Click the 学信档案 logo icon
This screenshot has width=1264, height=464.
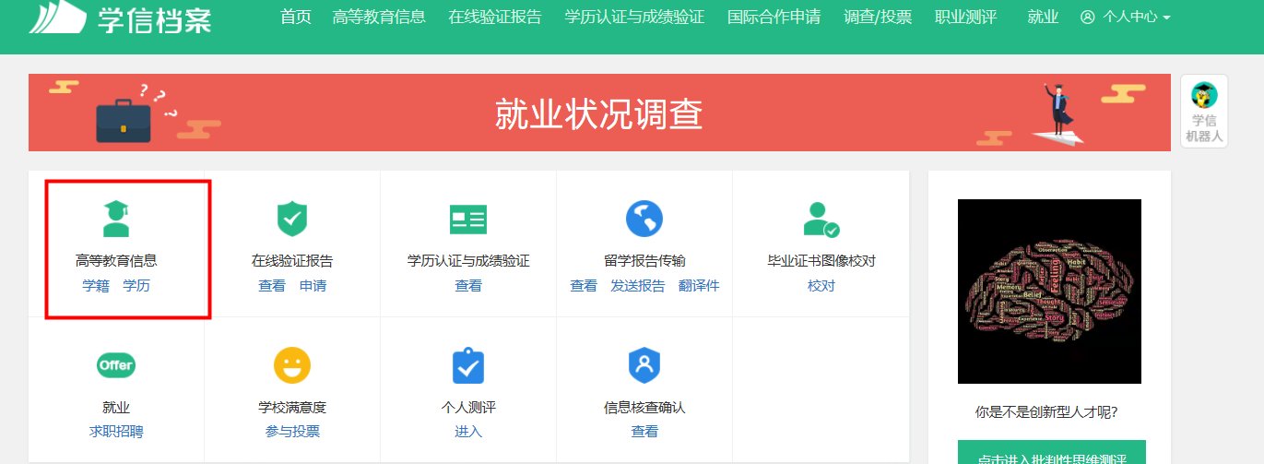point(57,17)
